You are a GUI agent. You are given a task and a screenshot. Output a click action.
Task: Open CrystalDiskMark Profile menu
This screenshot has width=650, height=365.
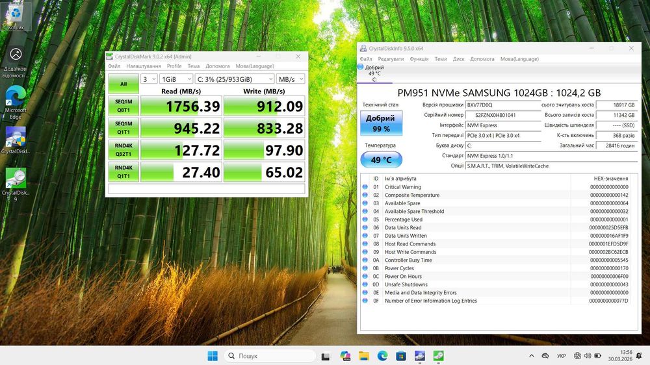point(174,66)
